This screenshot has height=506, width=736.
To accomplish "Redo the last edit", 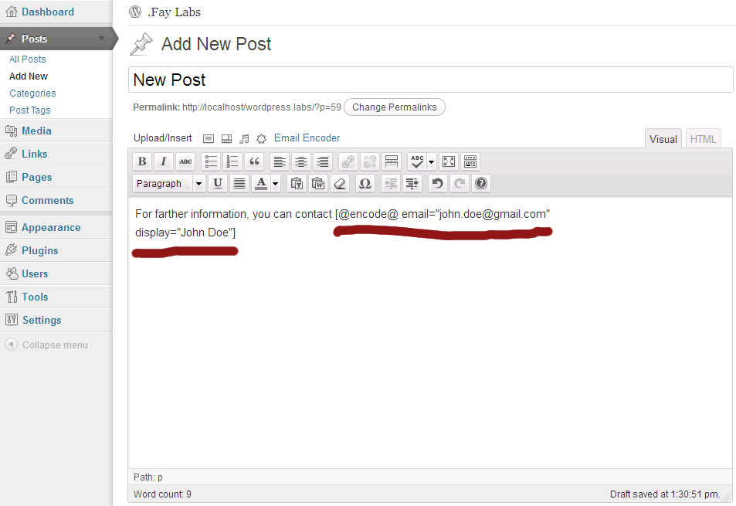I will (459, 184).
